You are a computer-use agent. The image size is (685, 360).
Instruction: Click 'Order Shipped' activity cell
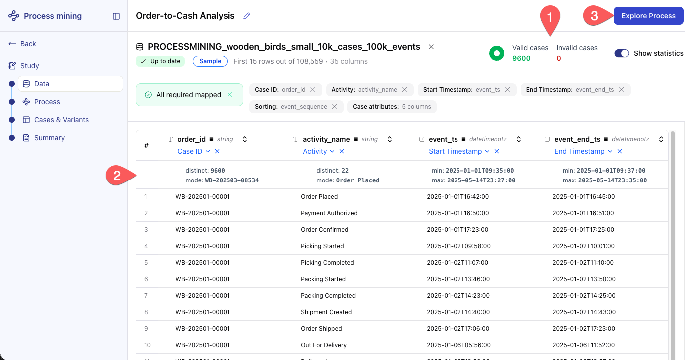(x=321, y=329)
